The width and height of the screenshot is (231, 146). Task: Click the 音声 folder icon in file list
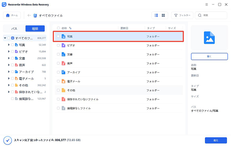point(63,63)
